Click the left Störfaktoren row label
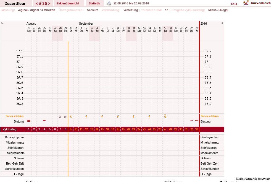 pos(15,148)
